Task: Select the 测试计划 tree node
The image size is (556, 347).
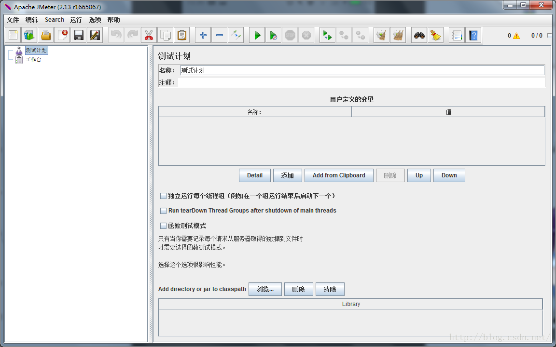Action: tap(36, 50)
